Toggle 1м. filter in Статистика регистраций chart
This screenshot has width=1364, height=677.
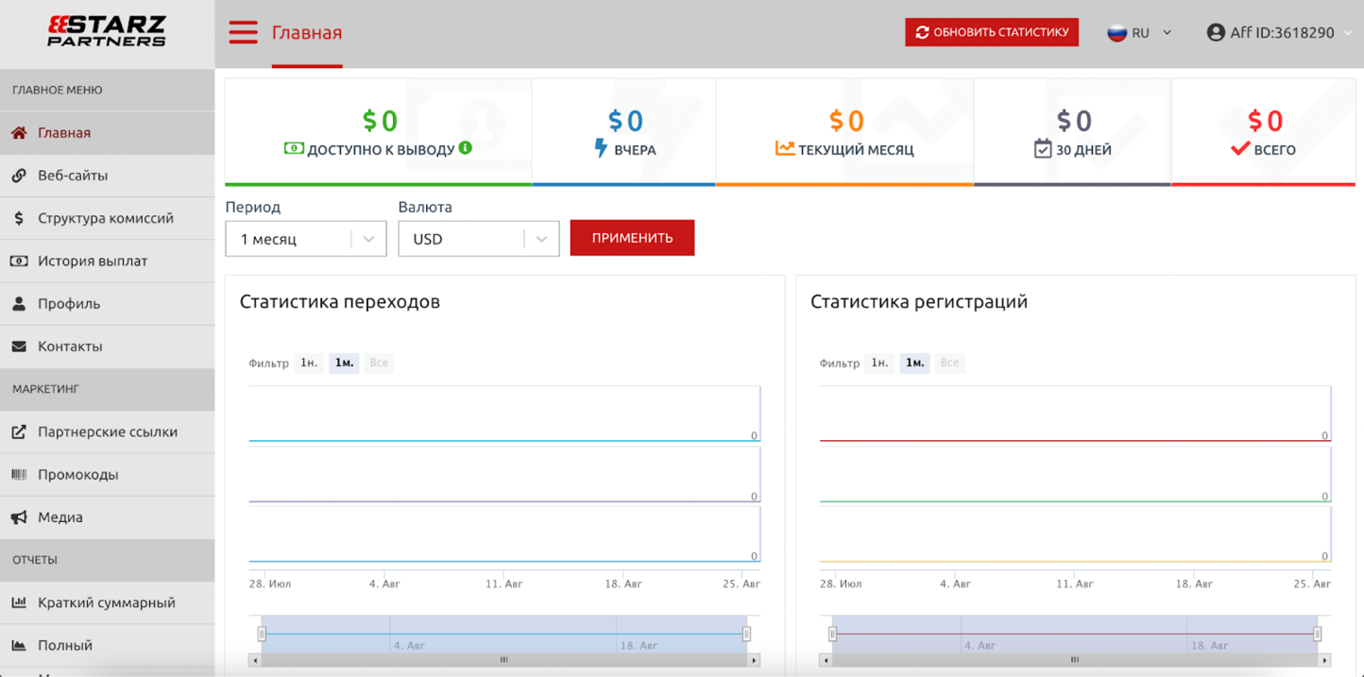[x=914, y=363]
